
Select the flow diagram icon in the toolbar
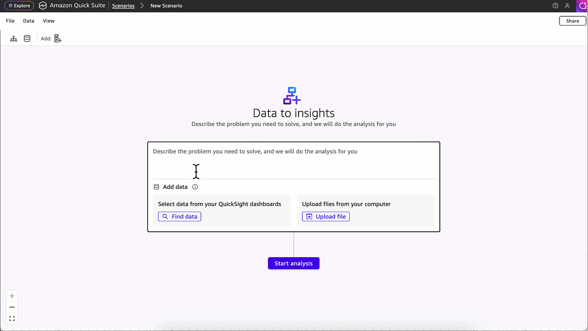(x=14, y=38)
